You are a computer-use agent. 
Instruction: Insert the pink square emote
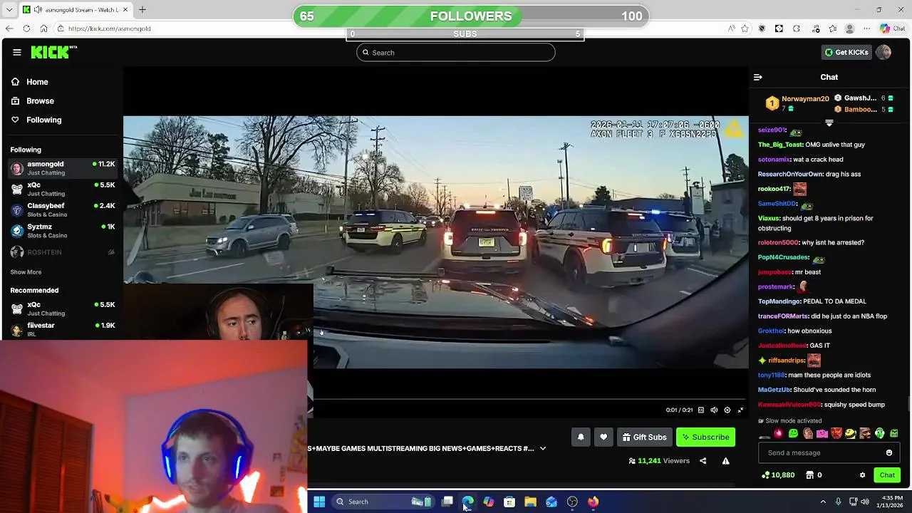click(822, 433)
